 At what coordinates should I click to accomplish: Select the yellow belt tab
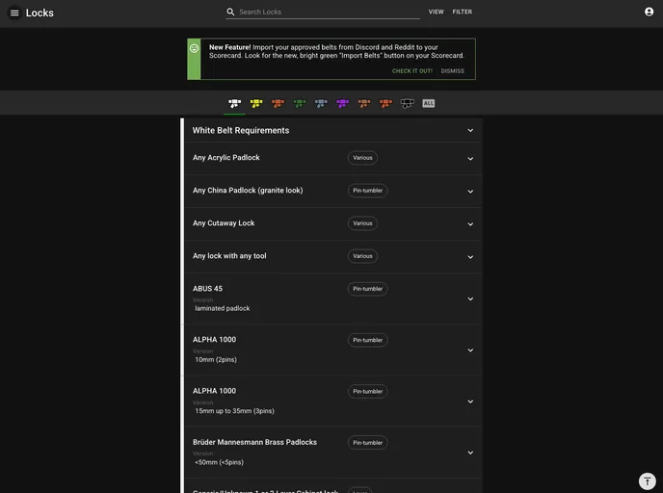click(x=255, y=103)
